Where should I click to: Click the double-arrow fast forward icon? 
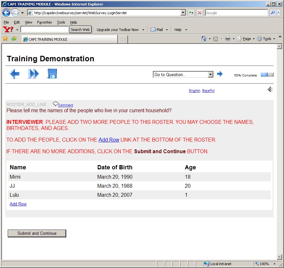click(x=33, y=74)
